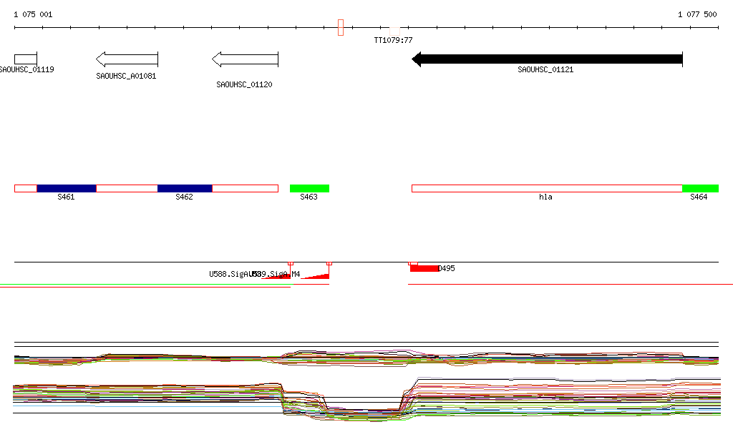Click the TT1079:77 label
This screenshot has height=437, width=733.
click(394, 40)
